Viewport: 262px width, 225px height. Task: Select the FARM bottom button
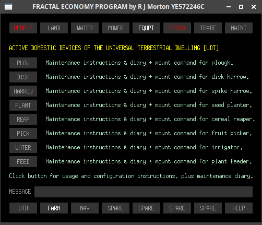54,208
